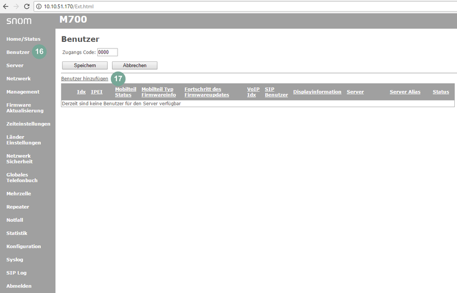Screen dimensions: 457x293
Task: Click the Benutzer hinzufügen link
Action: click(x=84, y=79)
